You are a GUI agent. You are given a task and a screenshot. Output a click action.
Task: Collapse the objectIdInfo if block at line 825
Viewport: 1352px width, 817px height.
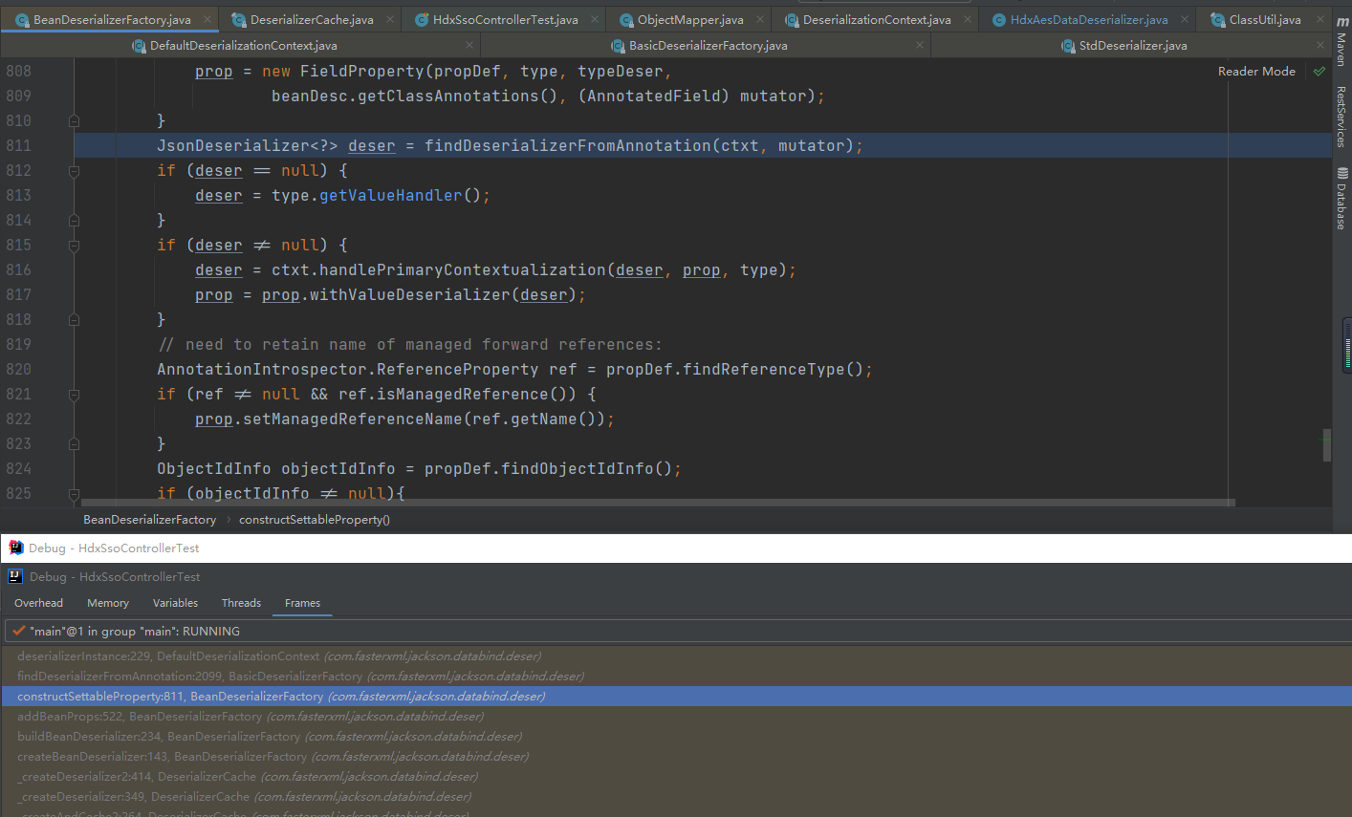coord(74,494)
